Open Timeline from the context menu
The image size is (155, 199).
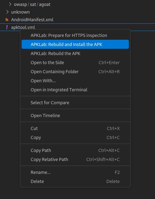pyautogui.click(x=75, y=115)
